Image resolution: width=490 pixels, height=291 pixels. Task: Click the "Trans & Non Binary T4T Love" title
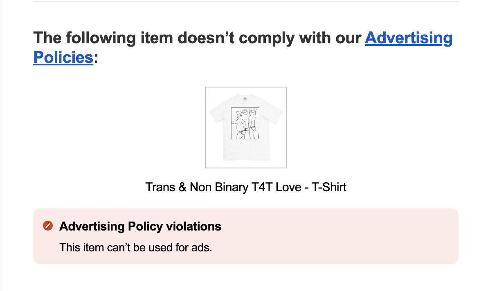[x=223, y=187]
